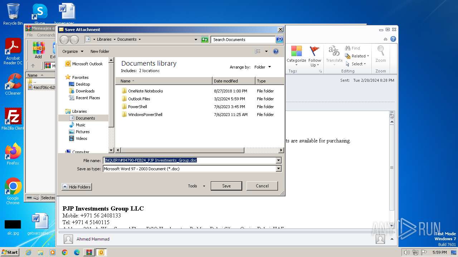Open the Arrange by Folder dropdown
Screen dimensions: 458x257
263,67
